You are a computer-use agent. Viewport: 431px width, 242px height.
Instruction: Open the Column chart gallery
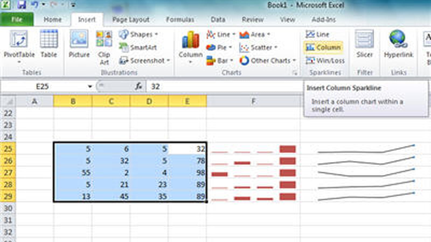[190, 47]
